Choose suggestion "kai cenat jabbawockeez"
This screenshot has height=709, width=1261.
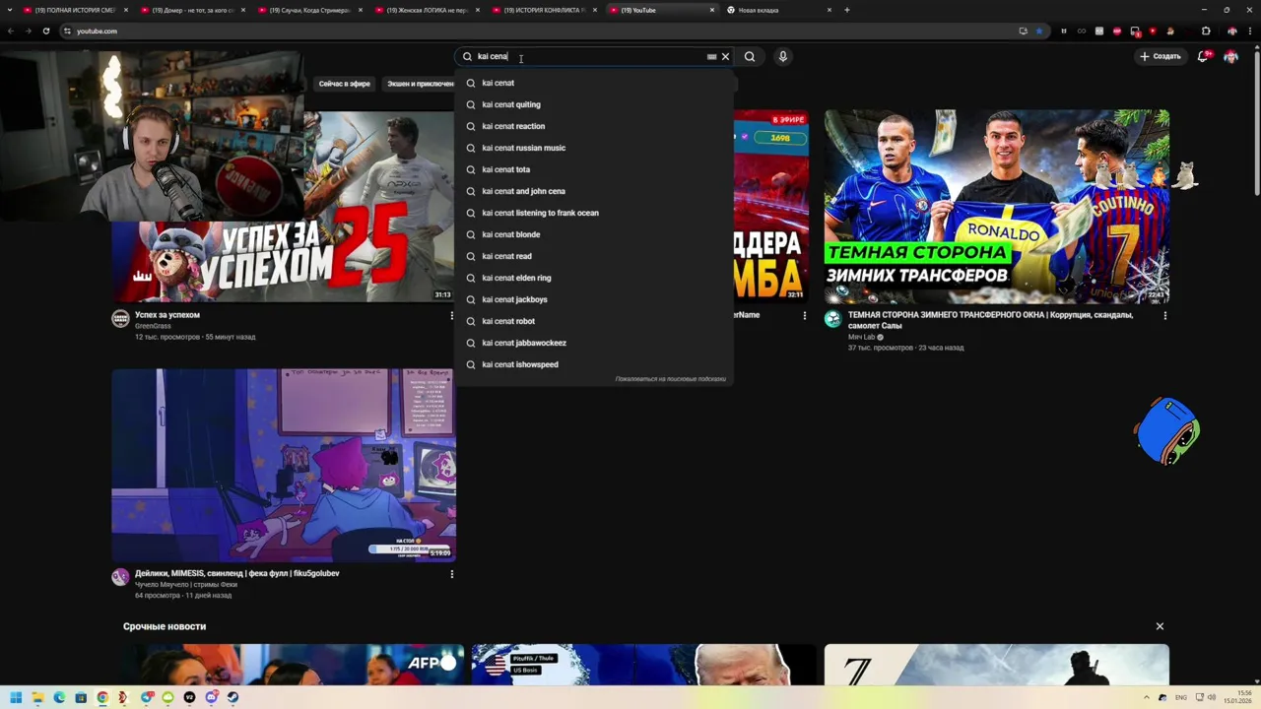tap(594, 343)
